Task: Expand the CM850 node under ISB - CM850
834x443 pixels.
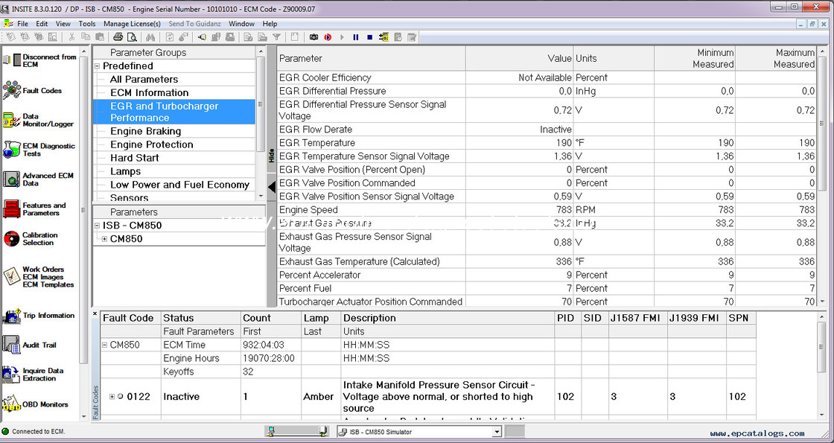Action: (105, 239)
